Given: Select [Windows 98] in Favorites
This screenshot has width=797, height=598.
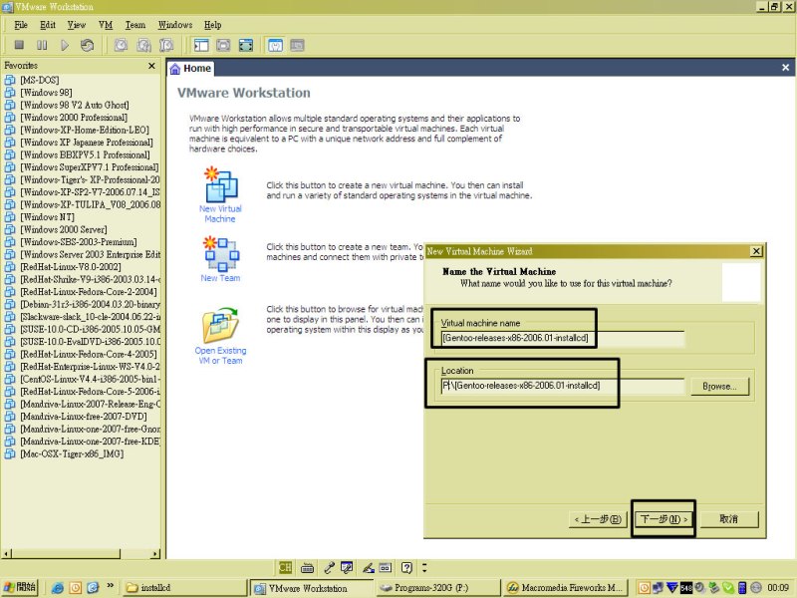Looking at the screenshot, I should click(x=46, y=93).
